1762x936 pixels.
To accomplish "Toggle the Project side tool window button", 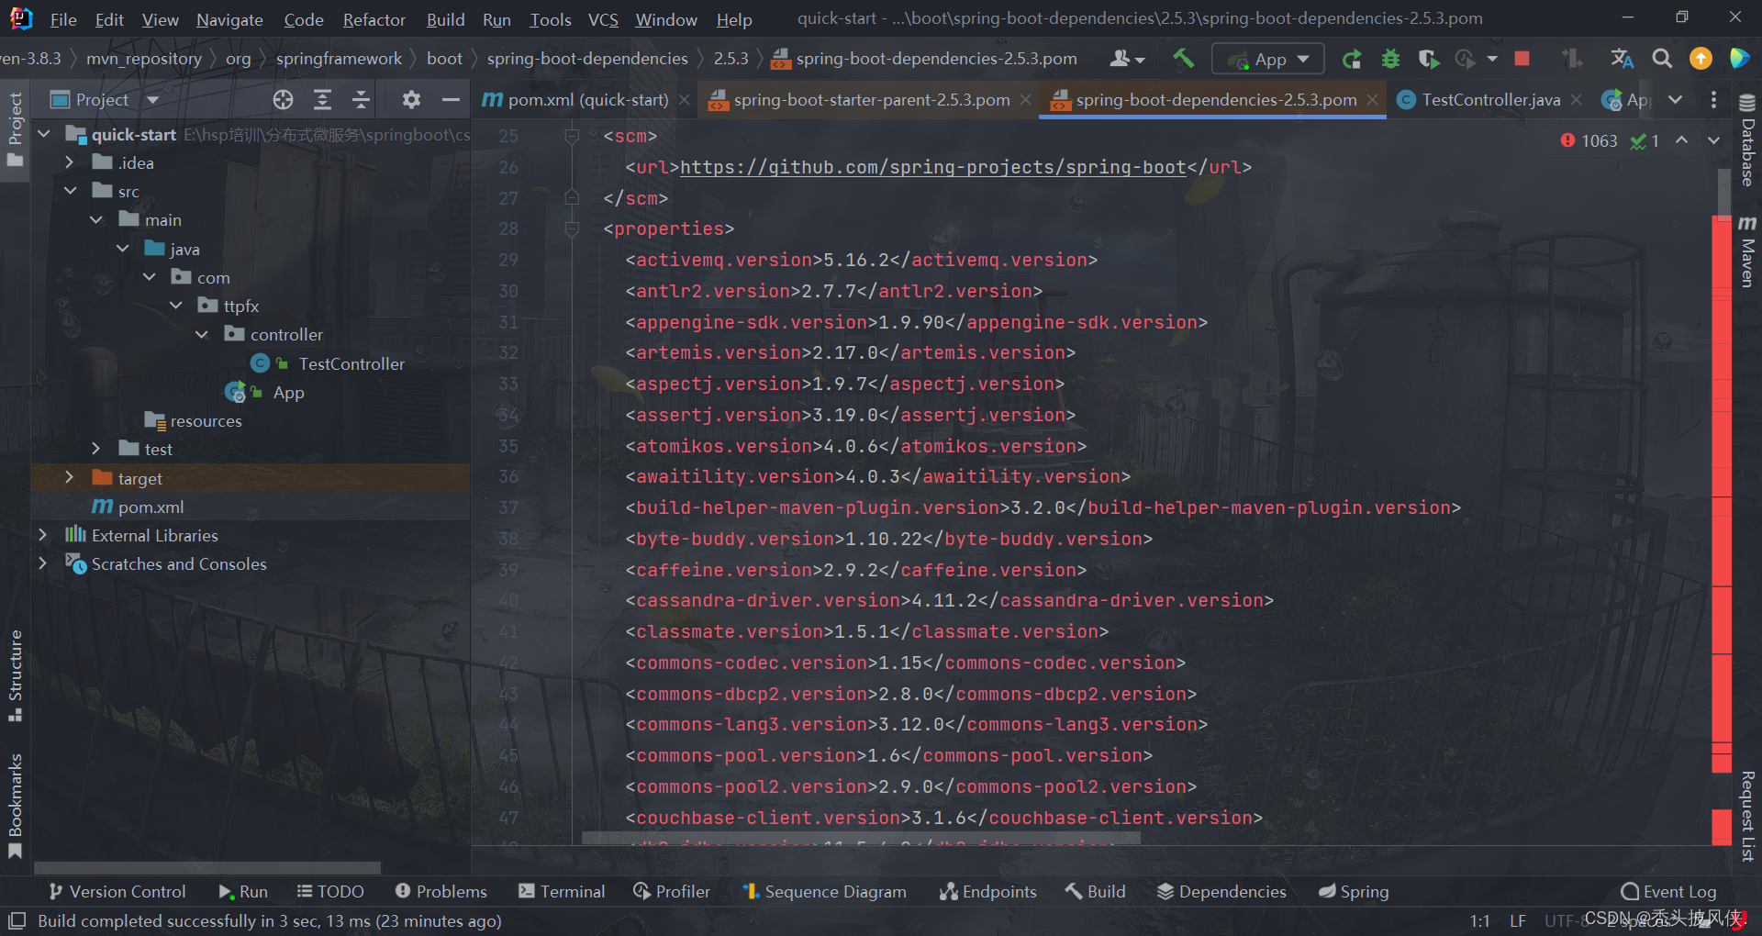I will (x=15, y=129).
